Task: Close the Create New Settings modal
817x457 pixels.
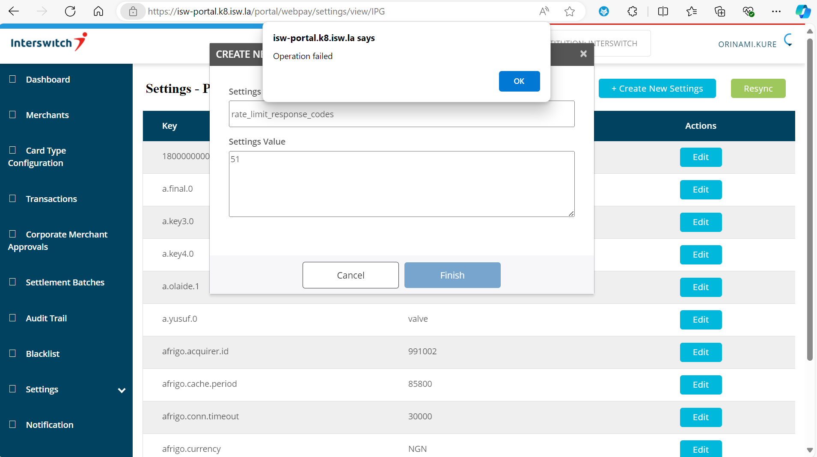Action: (583, 54)
